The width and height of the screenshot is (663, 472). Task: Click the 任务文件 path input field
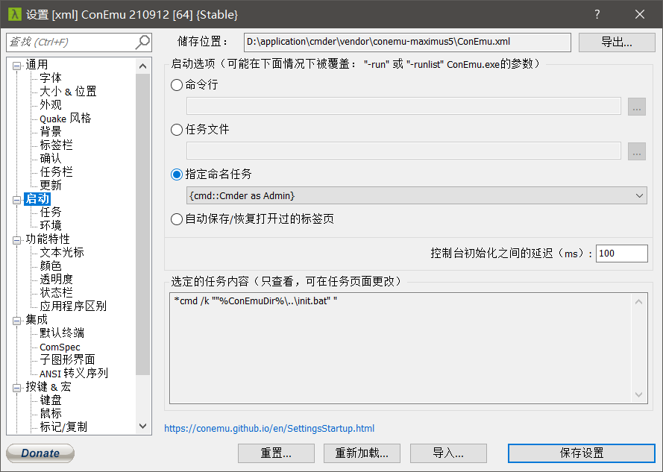(403, 151)
